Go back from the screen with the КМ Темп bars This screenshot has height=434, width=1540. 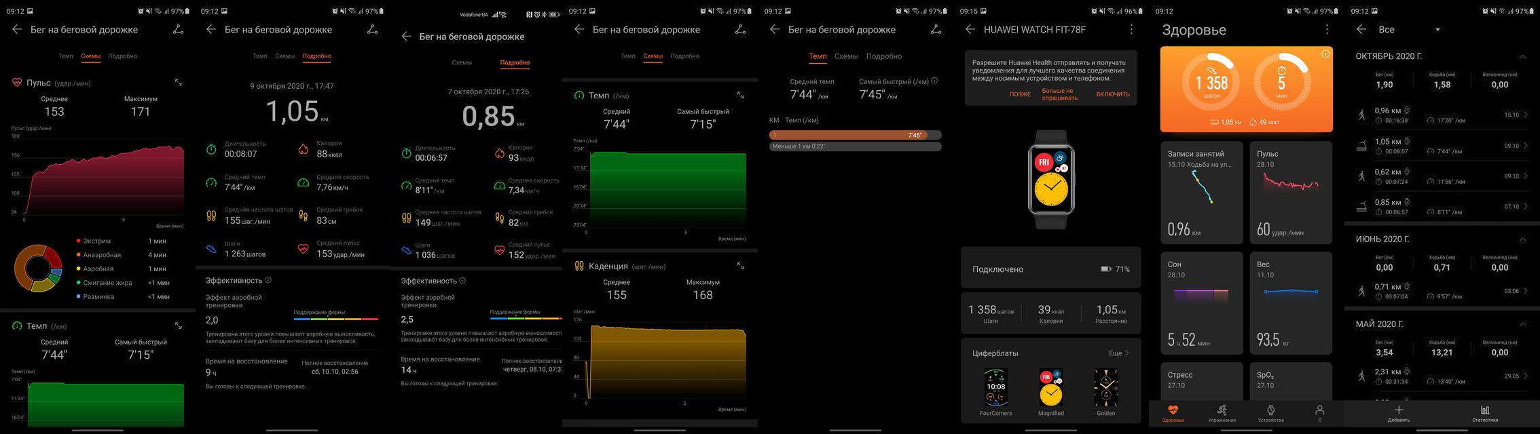point(775,29)
